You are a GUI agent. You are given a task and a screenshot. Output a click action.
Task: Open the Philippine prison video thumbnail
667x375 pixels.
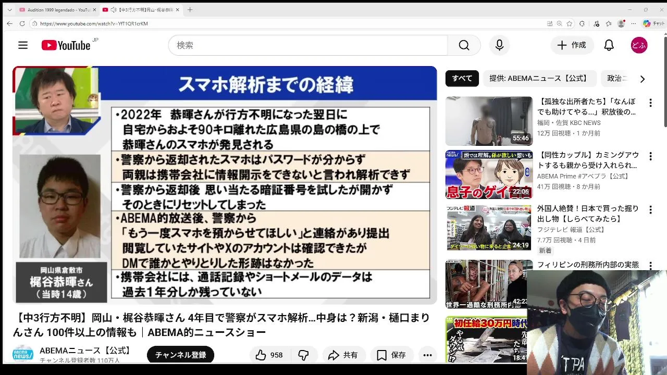pos(486,284)
